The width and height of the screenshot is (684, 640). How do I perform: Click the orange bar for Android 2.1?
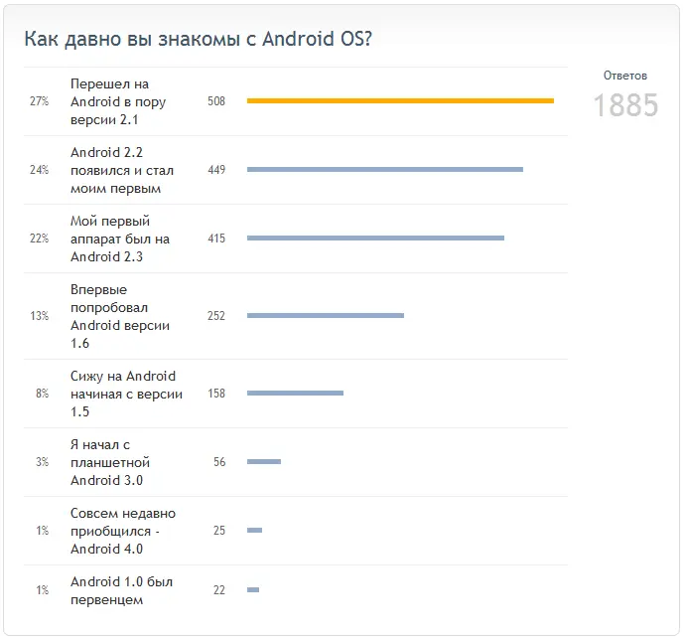(400, 100)
